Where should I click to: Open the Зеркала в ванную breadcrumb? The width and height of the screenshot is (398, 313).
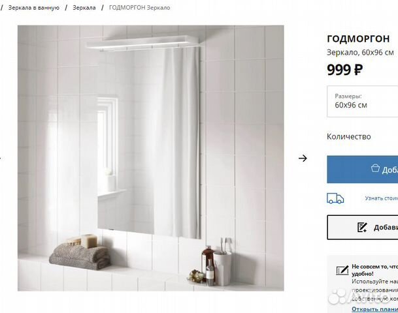pos(34,8)
